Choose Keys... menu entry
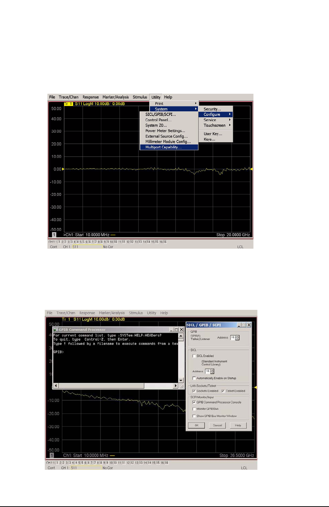Viewport: 329px width, 507px height. pos(216,139)
